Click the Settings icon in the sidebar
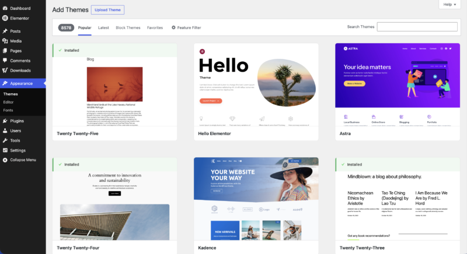467x254 pixels. pos(5,150)
